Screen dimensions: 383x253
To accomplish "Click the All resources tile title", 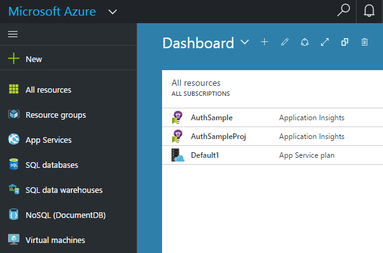I will [196, 82].
